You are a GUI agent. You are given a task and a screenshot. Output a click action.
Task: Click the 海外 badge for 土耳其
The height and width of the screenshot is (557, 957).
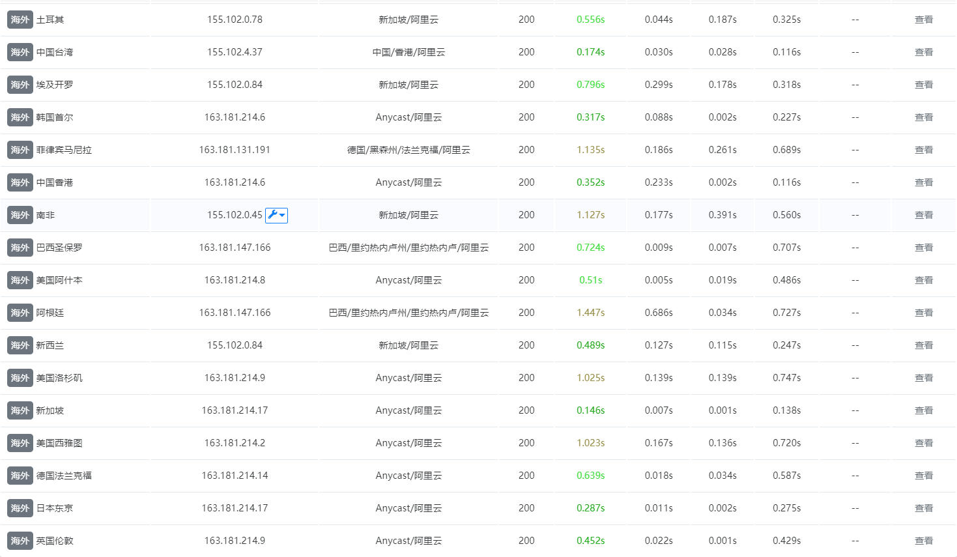point(20,20)
